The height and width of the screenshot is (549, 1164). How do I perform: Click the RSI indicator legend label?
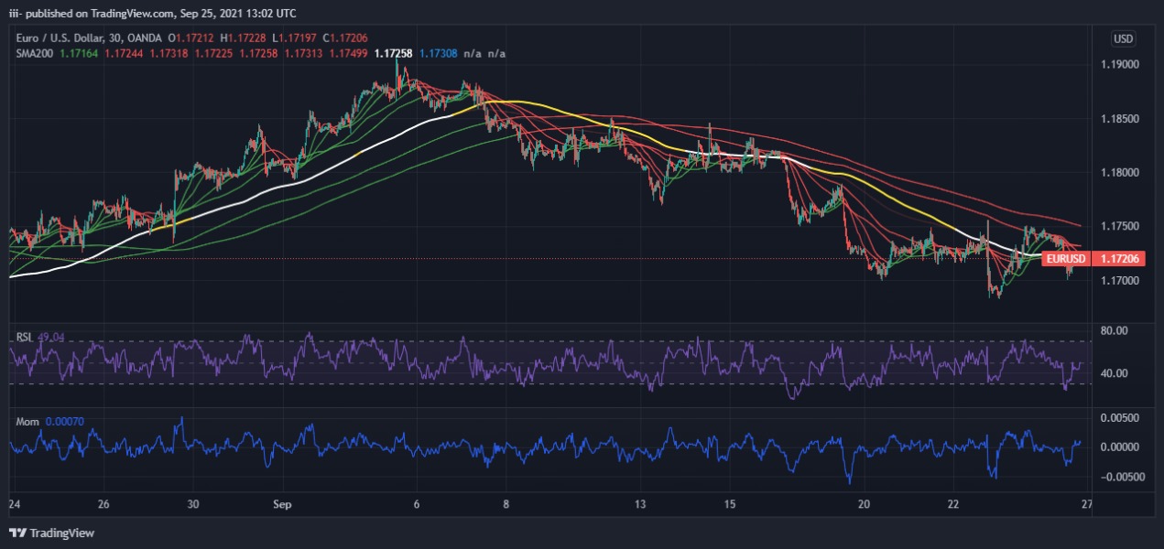pyautogui.click(x=25, y=337)
